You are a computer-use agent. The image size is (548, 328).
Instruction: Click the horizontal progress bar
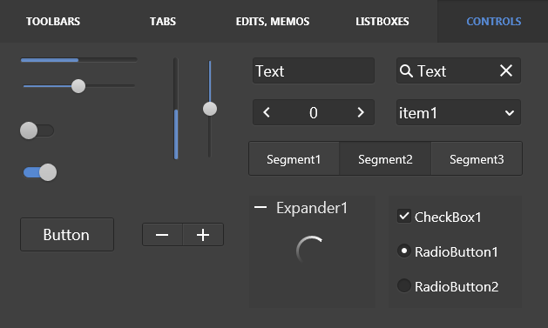(x=78, y=60)
